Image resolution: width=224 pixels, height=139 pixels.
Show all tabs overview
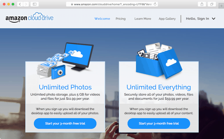pyautogui.click(x=212, y=4)
